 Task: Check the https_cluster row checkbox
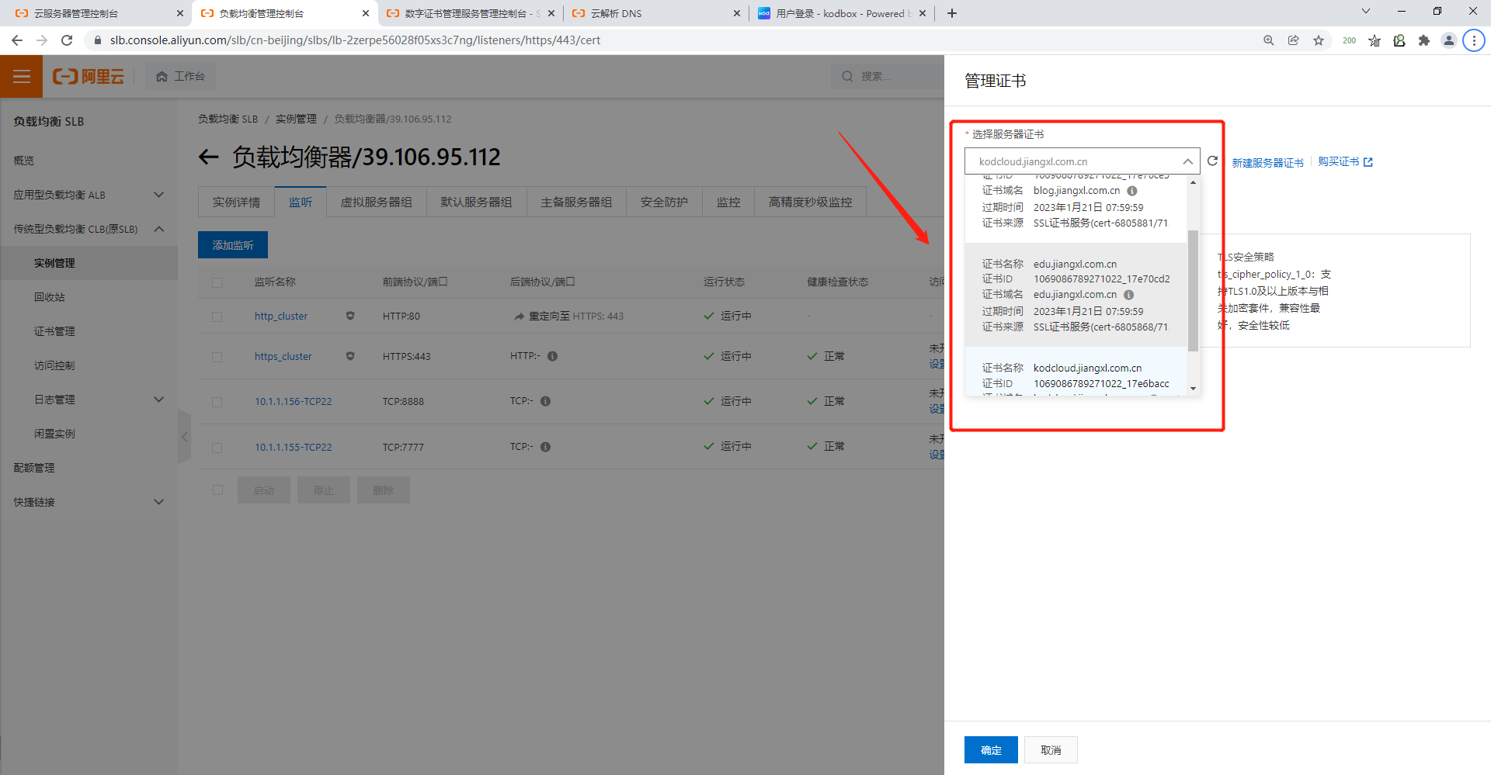coord(217,357)
